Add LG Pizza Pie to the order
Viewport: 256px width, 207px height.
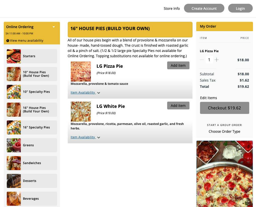pos(178,65)
